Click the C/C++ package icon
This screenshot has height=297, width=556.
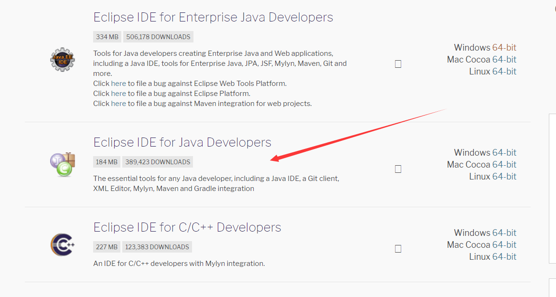[x=63, y=244]
